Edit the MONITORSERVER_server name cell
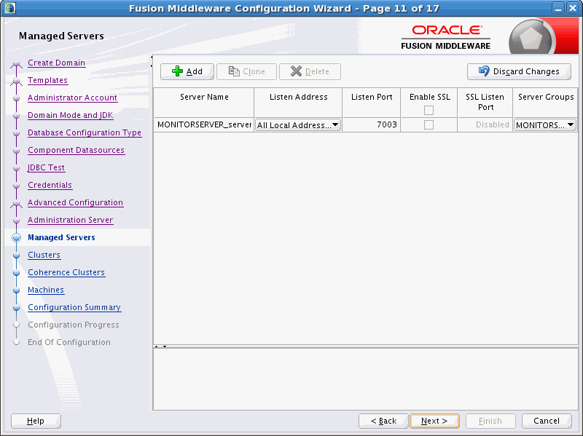The height and width of the screenshot is (436, 583). point(204,124)
